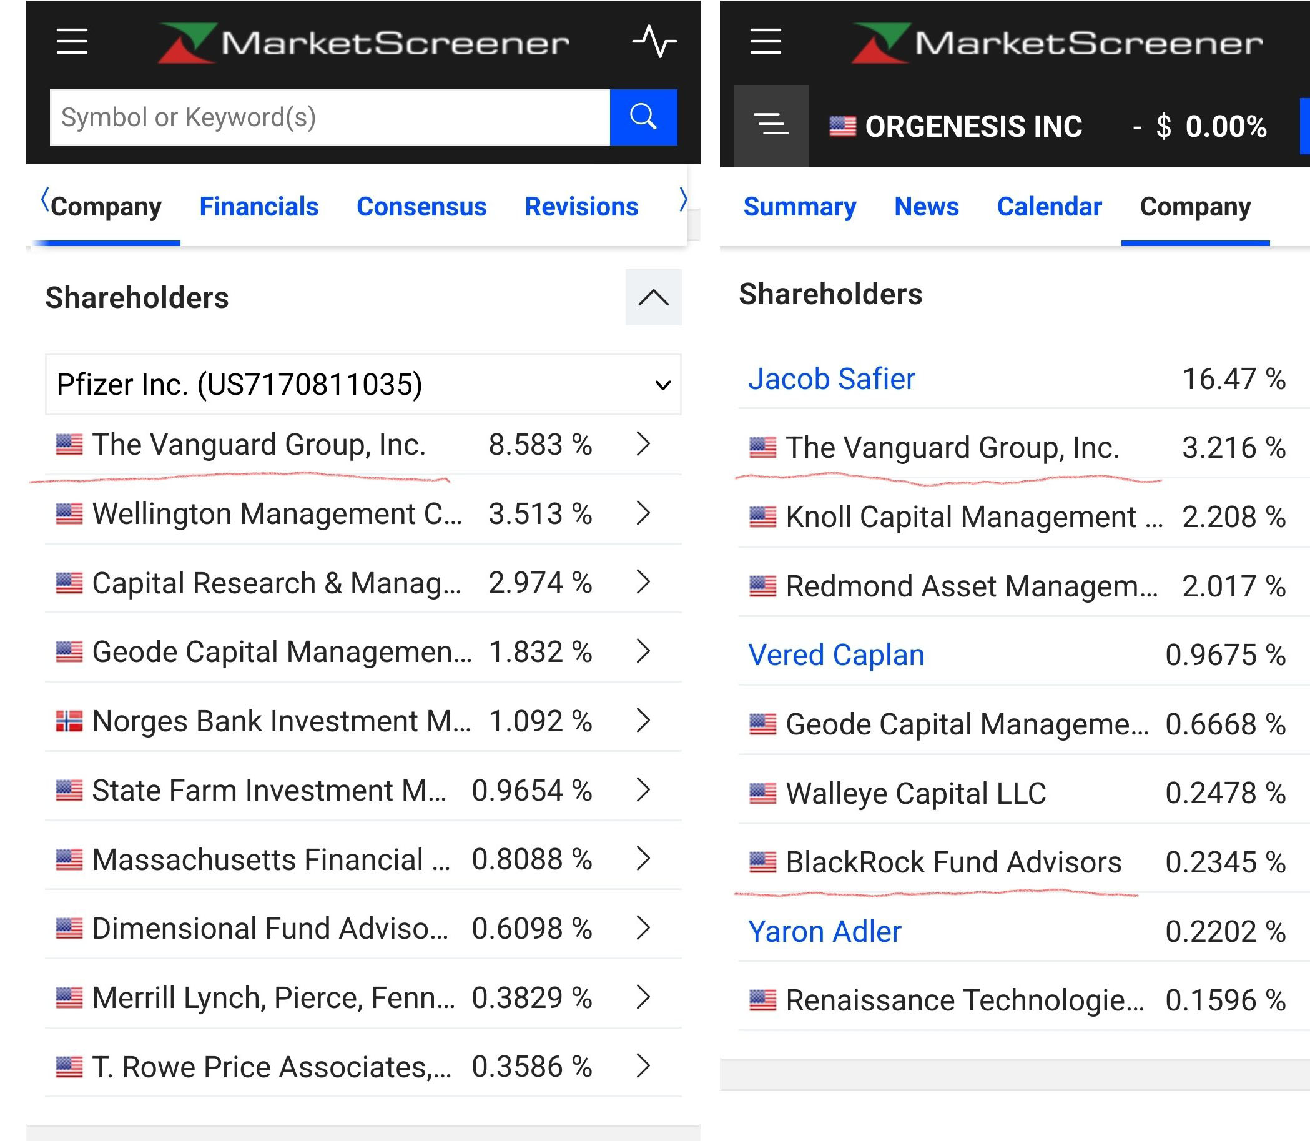Tap Norway flag beside Norges Bank
This screenshot has height=1141, width=1310.
pyautogui.click(x=69, y=721)
